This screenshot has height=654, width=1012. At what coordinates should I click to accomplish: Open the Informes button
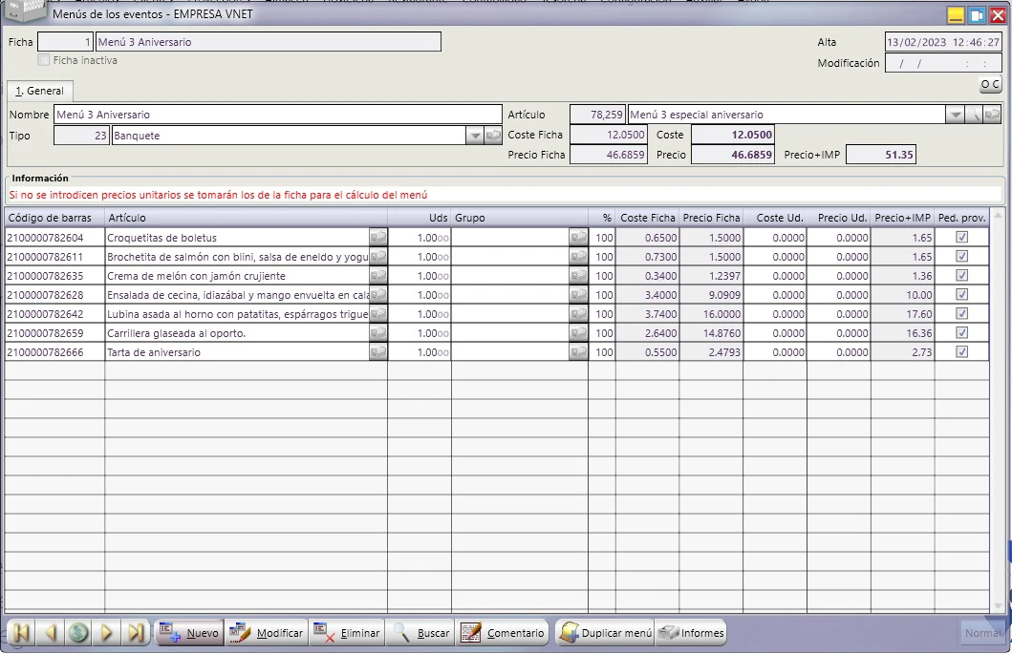click(x=691, y=633)
